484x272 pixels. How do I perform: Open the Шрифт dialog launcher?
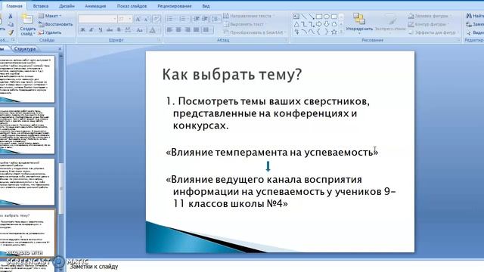(160, 40)
